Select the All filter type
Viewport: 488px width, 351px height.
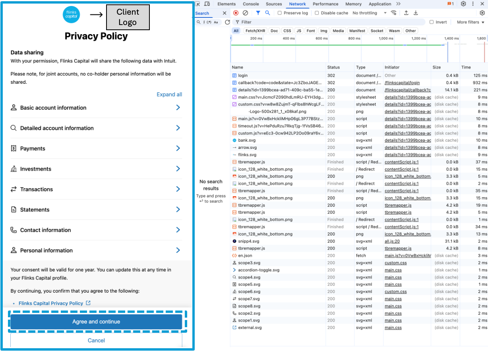tap(236, 31)
